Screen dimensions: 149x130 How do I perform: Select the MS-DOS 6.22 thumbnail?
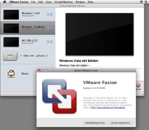point(11,42)
